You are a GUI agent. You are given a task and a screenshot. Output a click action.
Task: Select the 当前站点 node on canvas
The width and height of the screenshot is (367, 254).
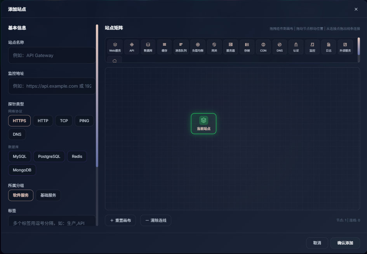pos(204,124)
